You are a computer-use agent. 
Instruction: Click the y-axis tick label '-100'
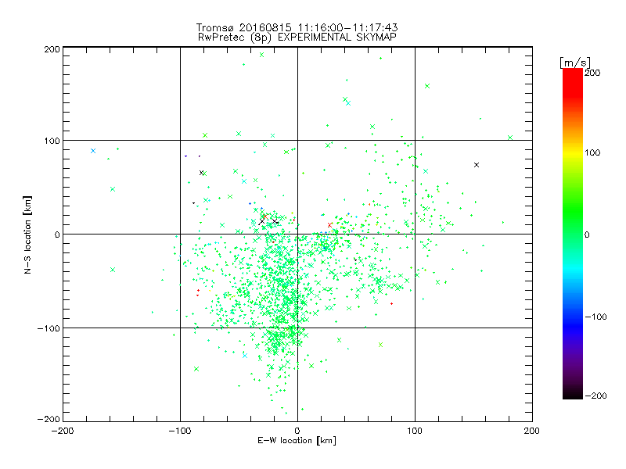point(49,328)
